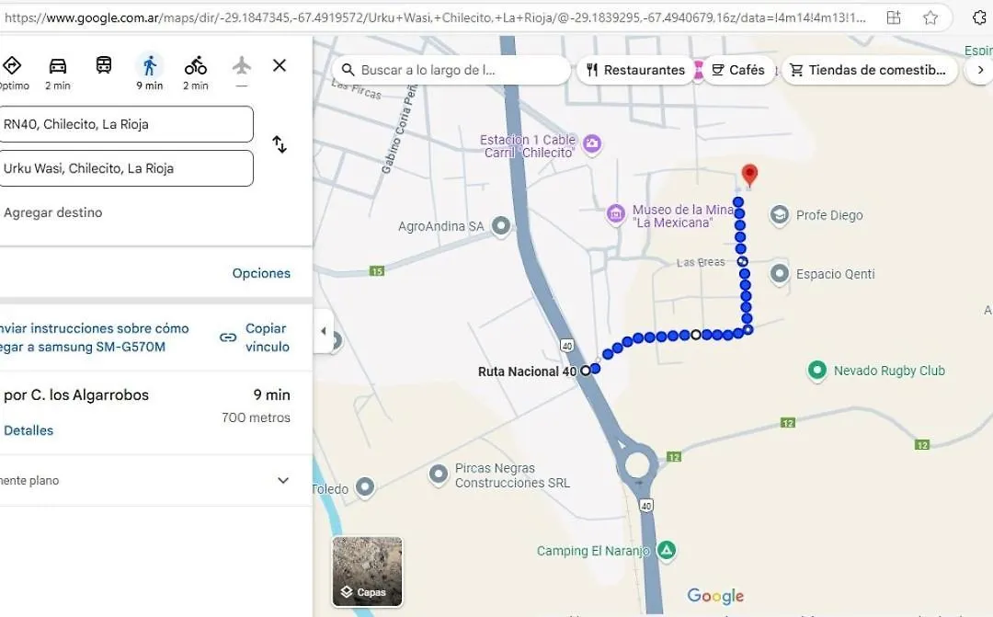Open the browser apps grid icon

point(894,17)
